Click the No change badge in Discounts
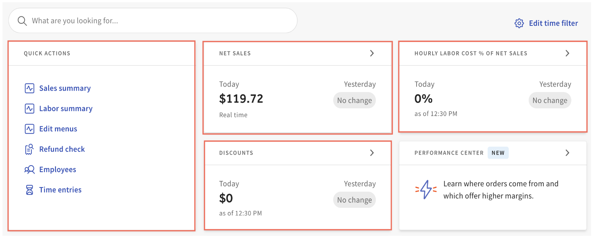 354,200
